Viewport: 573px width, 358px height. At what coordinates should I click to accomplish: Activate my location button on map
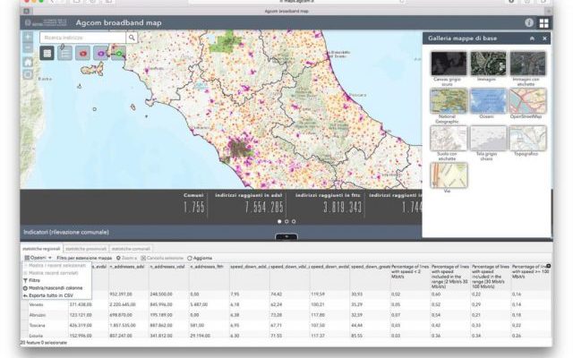pos(28,75)
